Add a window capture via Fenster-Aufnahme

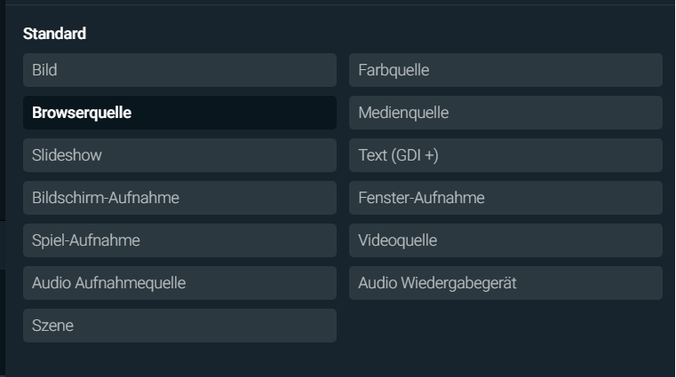pos(505,198)
